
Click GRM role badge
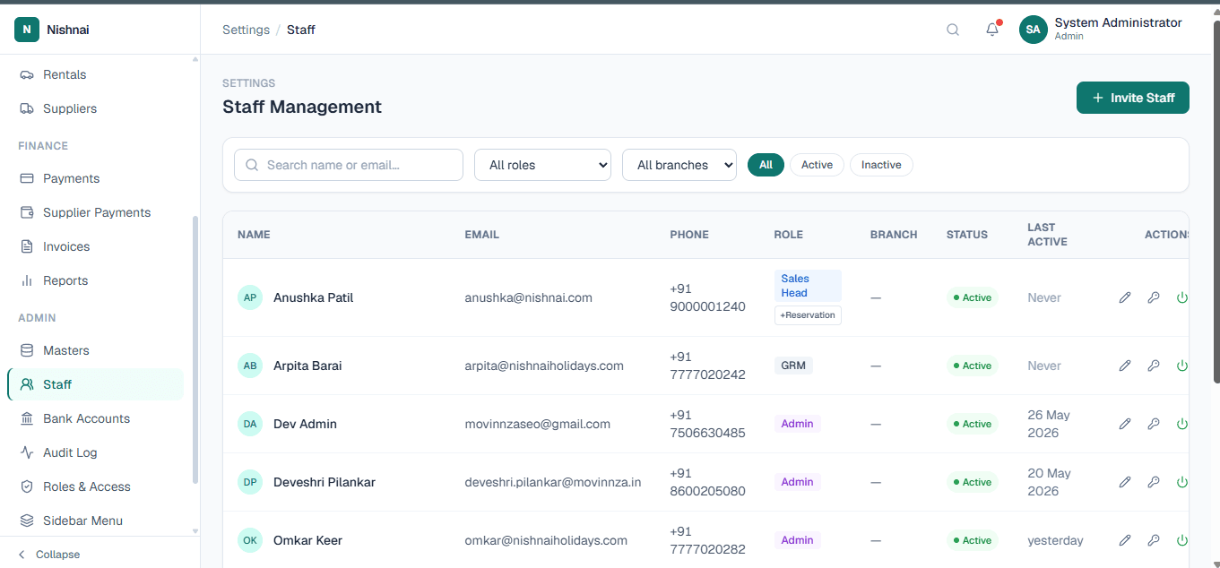793,366
